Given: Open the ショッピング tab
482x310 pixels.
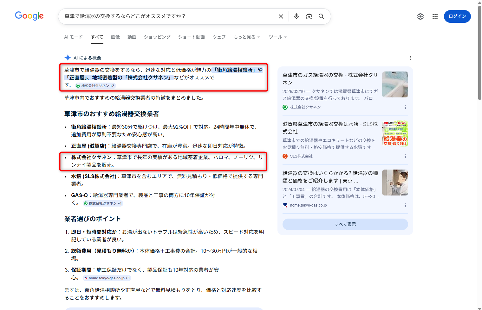Looking at the screenshot, I should click(x=157, y=37).
